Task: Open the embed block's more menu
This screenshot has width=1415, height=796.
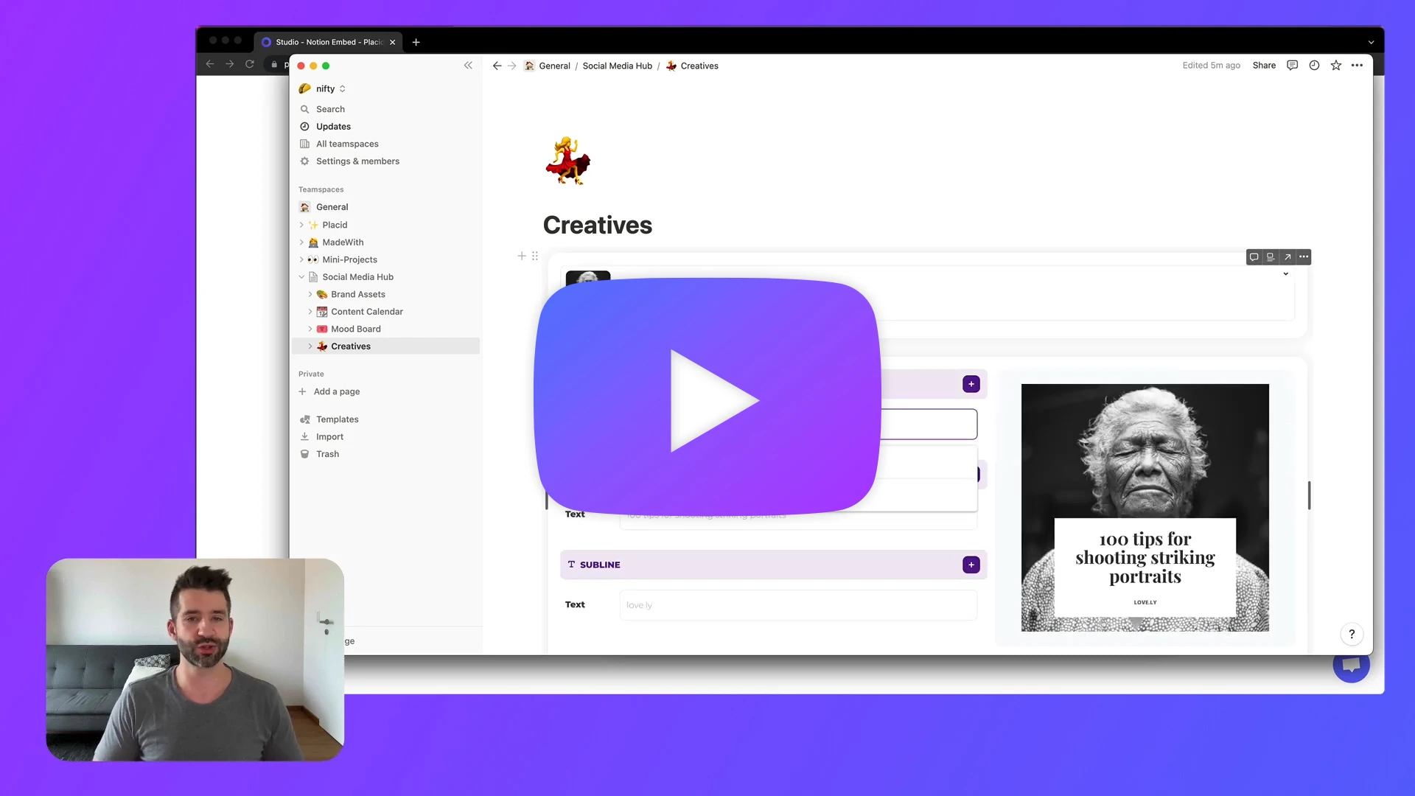Action: pos(1304,257)
